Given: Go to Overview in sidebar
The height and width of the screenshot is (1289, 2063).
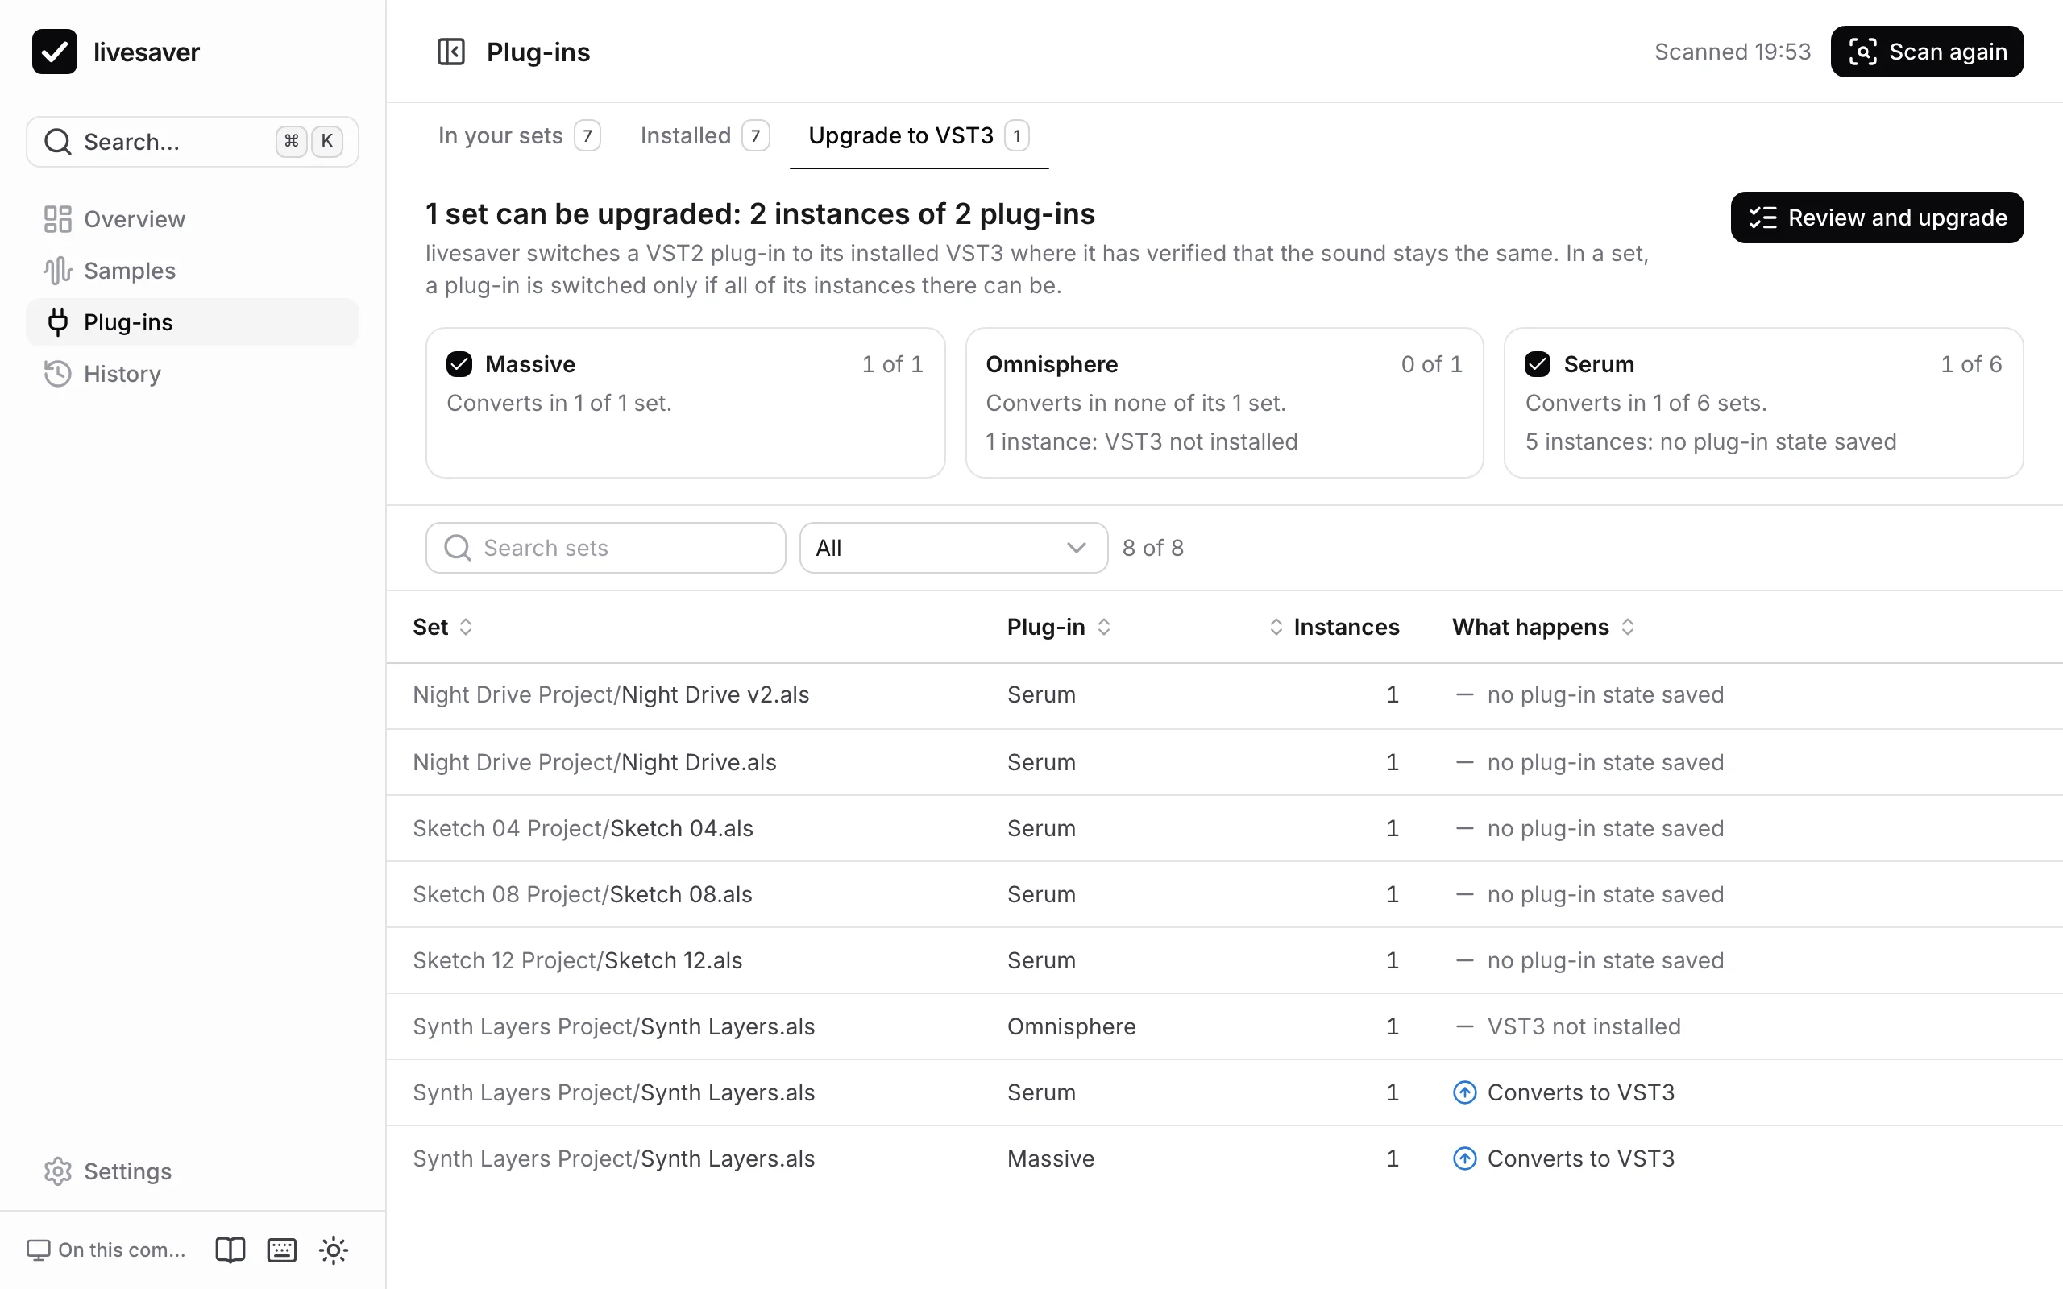Looking at the screenshot, I should pos(193,219).
